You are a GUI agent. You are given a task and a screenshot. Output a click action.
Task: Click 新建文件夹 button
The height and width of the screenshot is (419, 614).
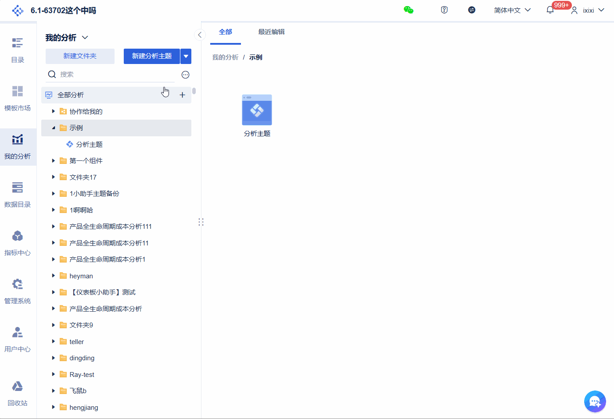point(80,56)
